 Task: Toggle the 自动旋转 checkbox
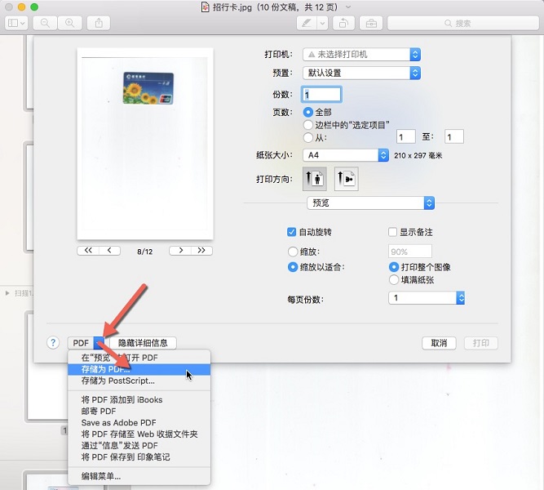pos(291,232)
